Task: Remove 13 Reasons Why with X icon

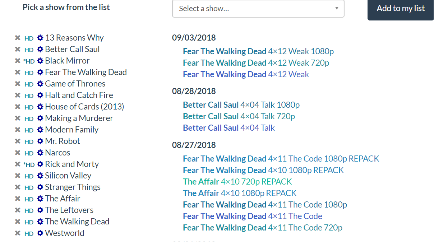Action: coord(17,38)
